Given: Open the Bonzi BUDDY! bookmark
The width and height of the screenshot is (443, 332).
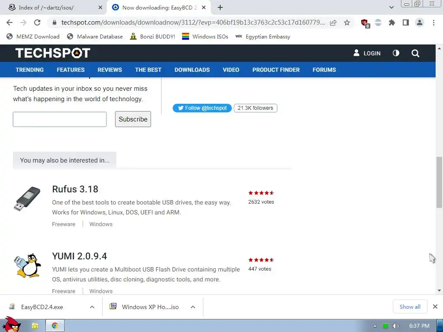Looking at the screenshot, I should tap(152, 36).
